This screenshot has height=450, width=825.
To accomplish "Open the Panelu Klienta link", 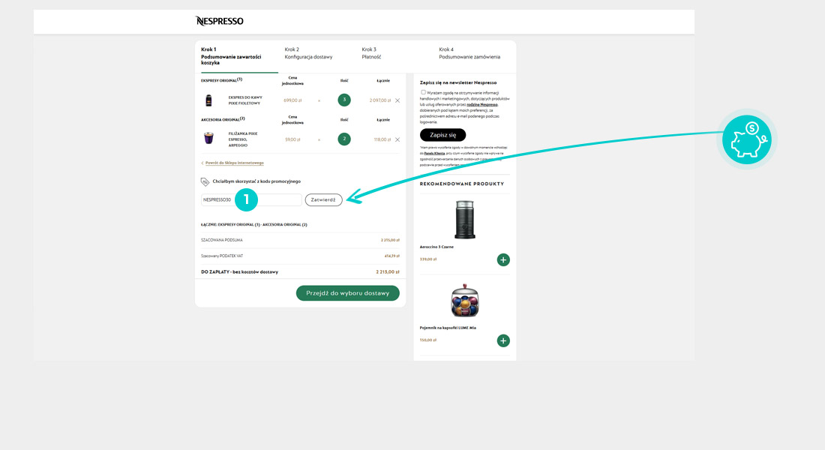I will 434,153.
